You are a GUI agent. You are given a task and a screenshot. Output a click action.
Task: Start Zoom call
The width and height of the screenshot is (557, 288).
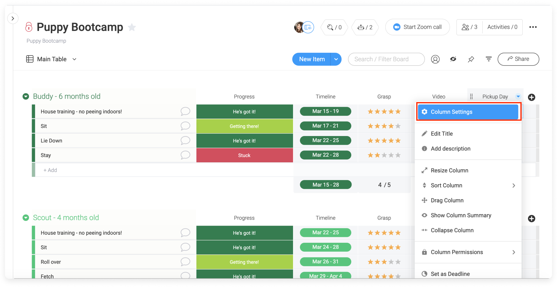(417, 27)
